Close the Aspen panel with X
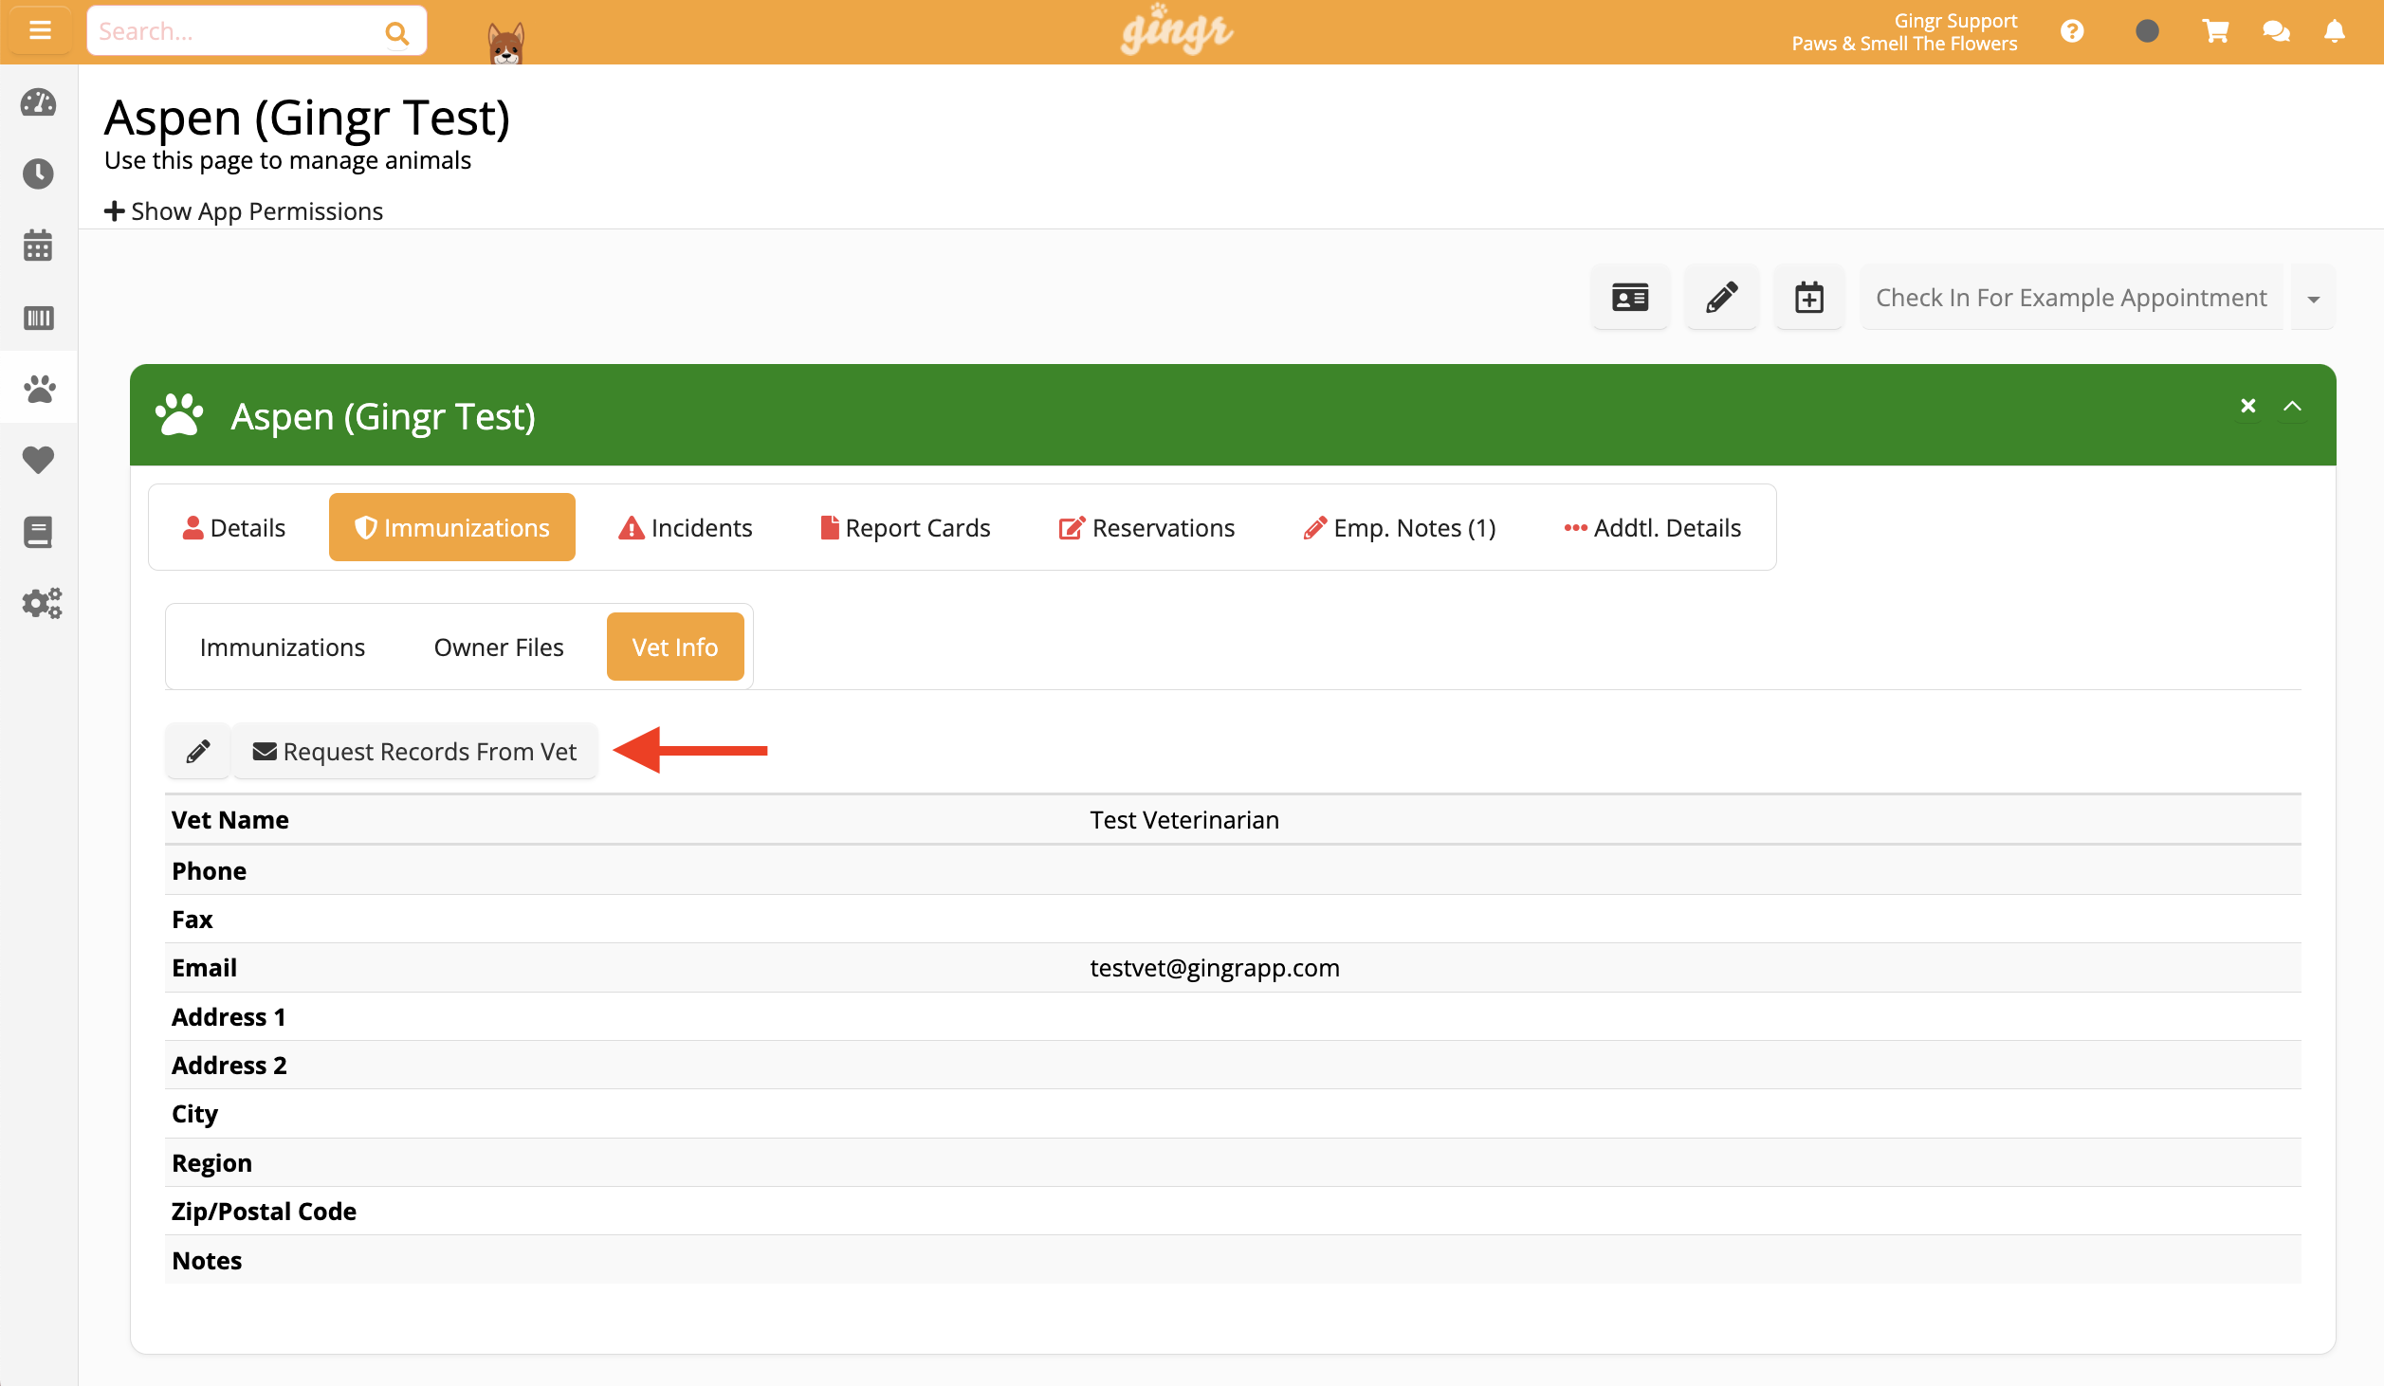This screenshot has height=1386, width=2384. [2247, 406]
